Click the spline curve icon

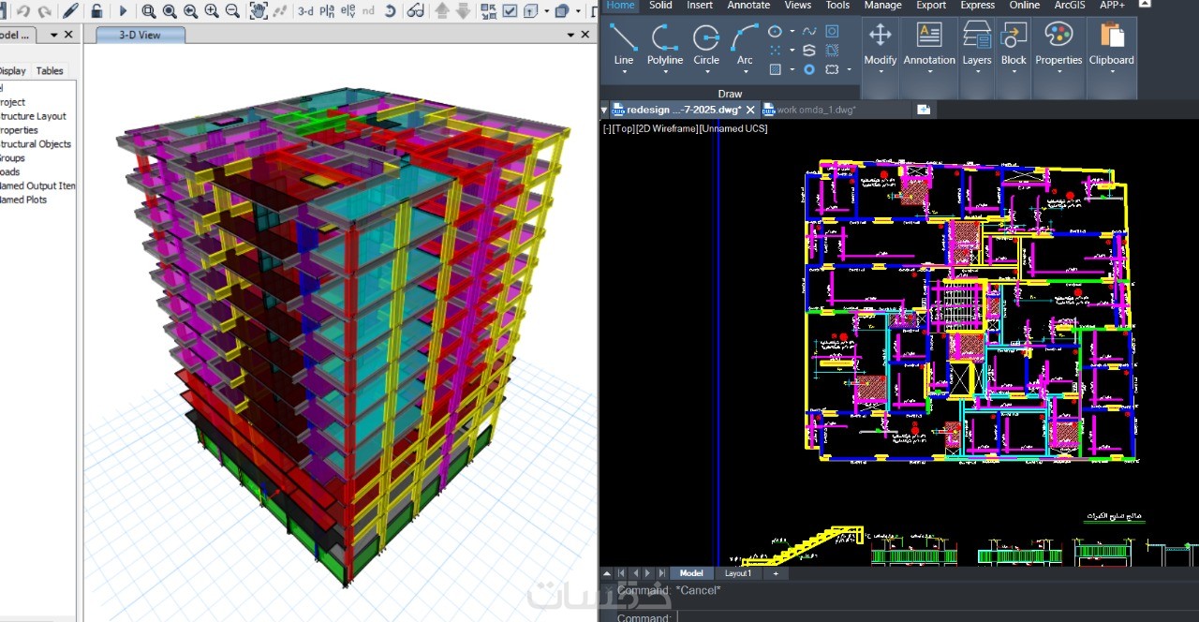click(x=808, y=31)
